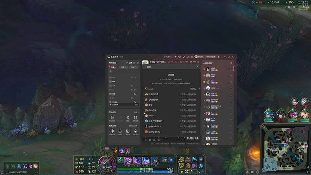Click the 已开奖 heading text

(171, 75)
